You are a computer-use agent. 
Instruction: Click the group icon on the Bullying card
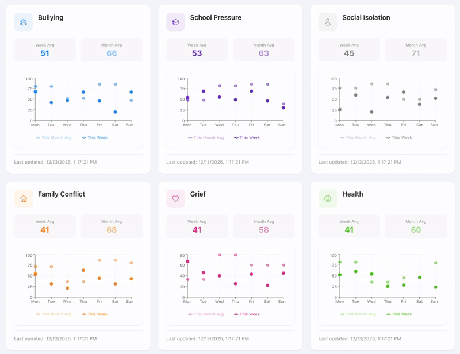pos(22,21)
